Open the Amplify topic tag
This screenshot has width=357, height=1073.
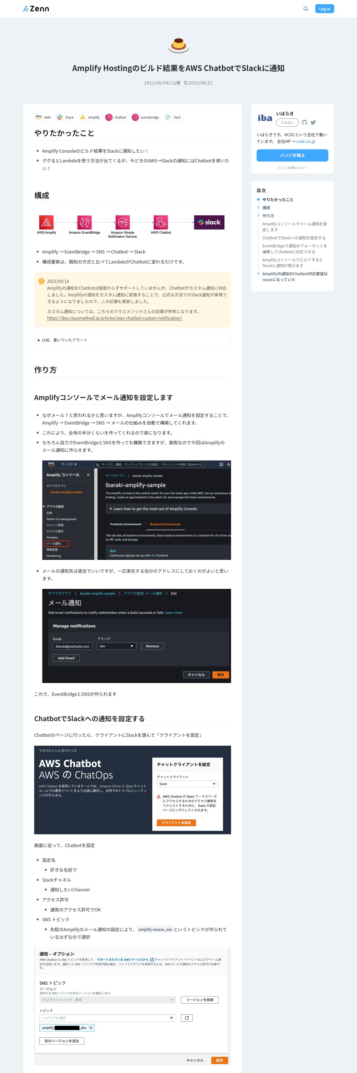point(90,118)
